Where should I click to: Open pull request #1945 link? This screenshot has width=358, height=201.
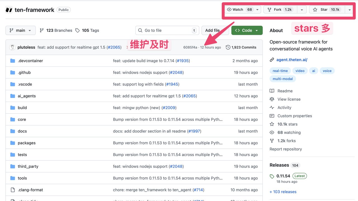point(172,84)
